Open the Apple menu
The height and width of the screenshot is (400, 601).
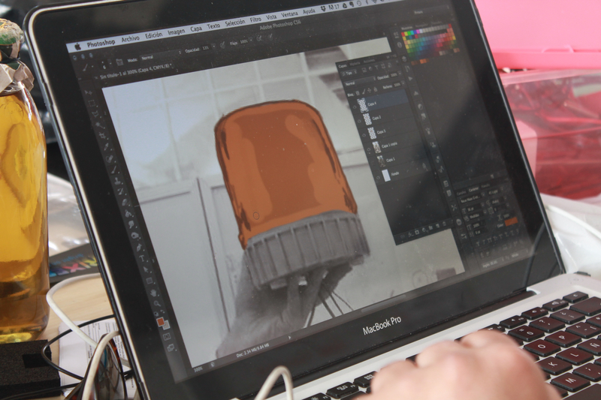[77, 47]
